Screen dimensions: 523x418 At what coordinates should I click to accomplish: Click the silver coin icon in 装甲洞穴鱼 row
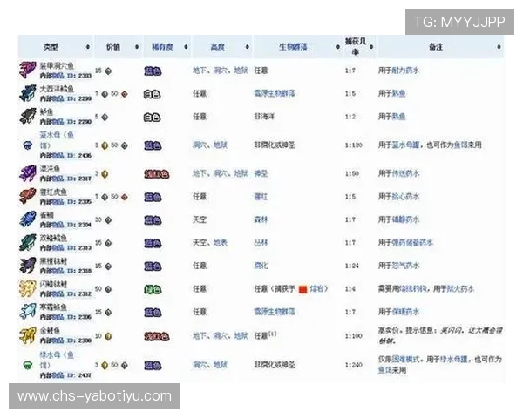point(108,71)
